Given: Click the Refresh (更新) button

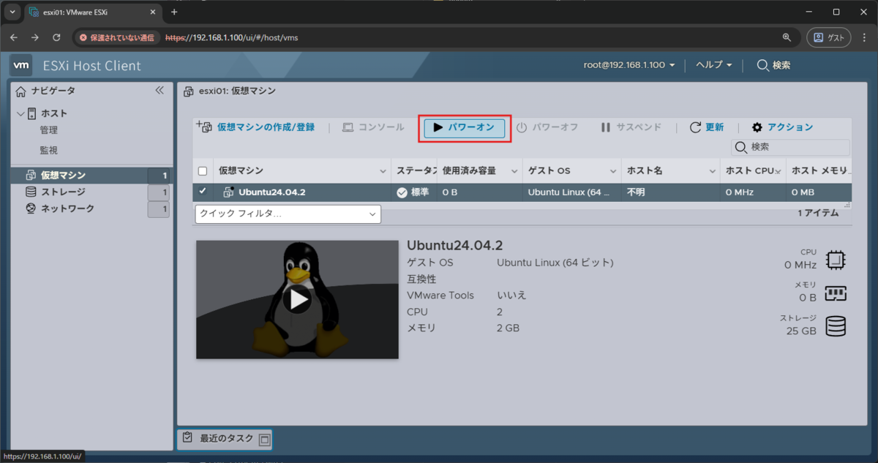Looking at the screenshot, I should [707, 127].
